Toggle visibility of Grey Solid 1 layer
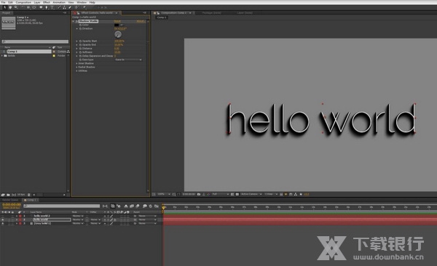This screenshot has height=266, width=437. point(3,223)
